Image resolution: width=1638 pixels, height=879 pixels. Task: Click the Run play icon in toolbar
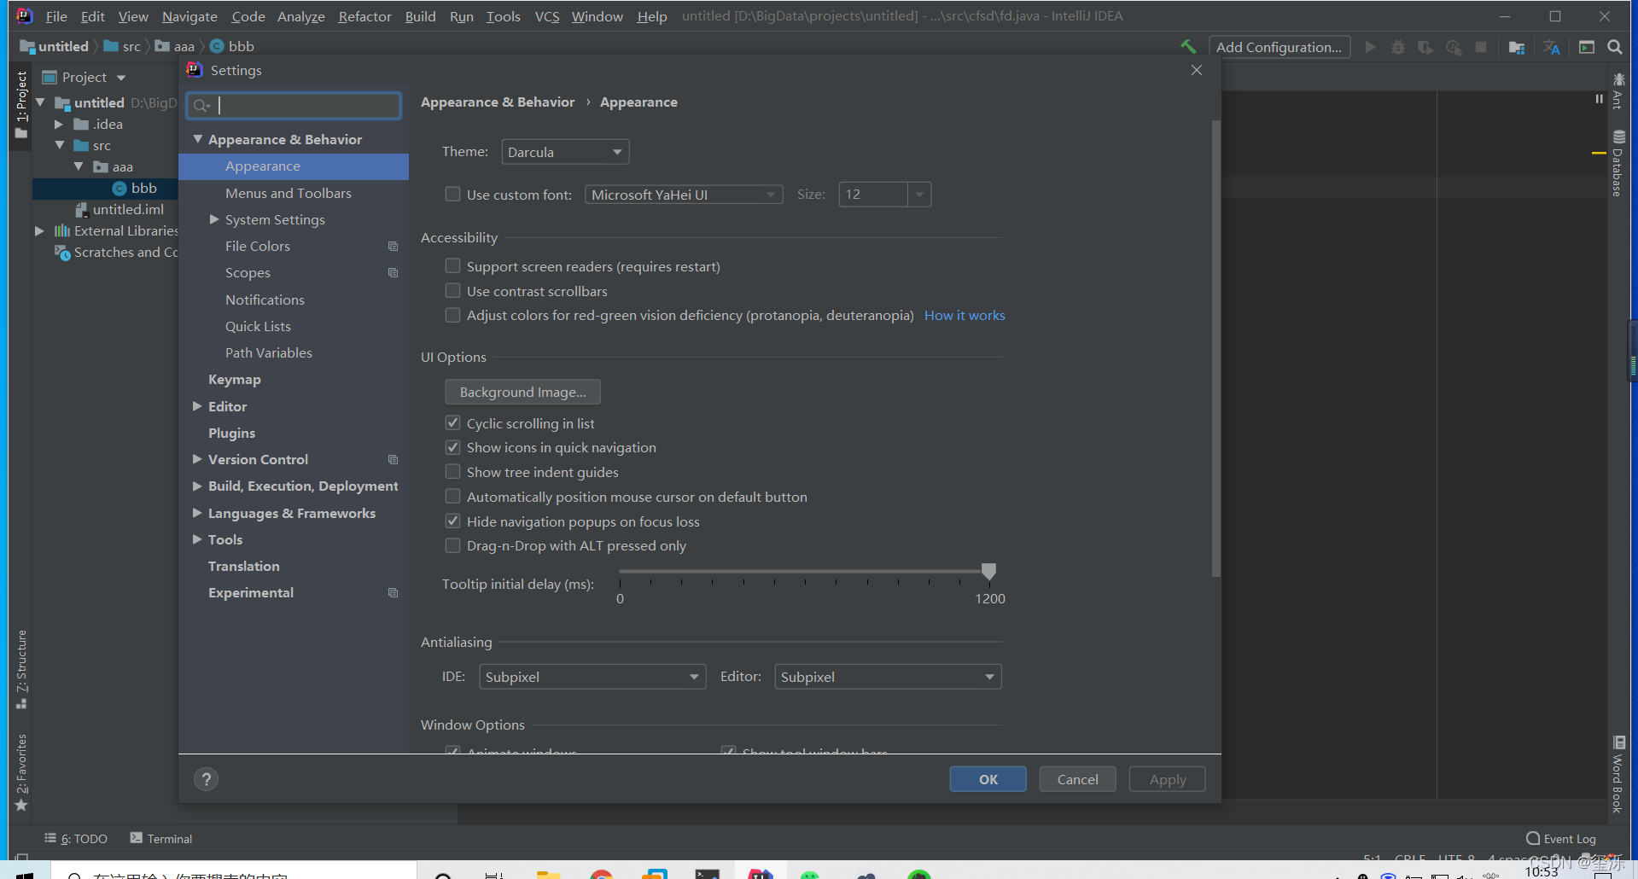[x=1370, y=47]
